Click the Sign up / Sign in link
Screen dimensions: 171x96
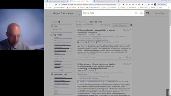[x=160, y=13]
